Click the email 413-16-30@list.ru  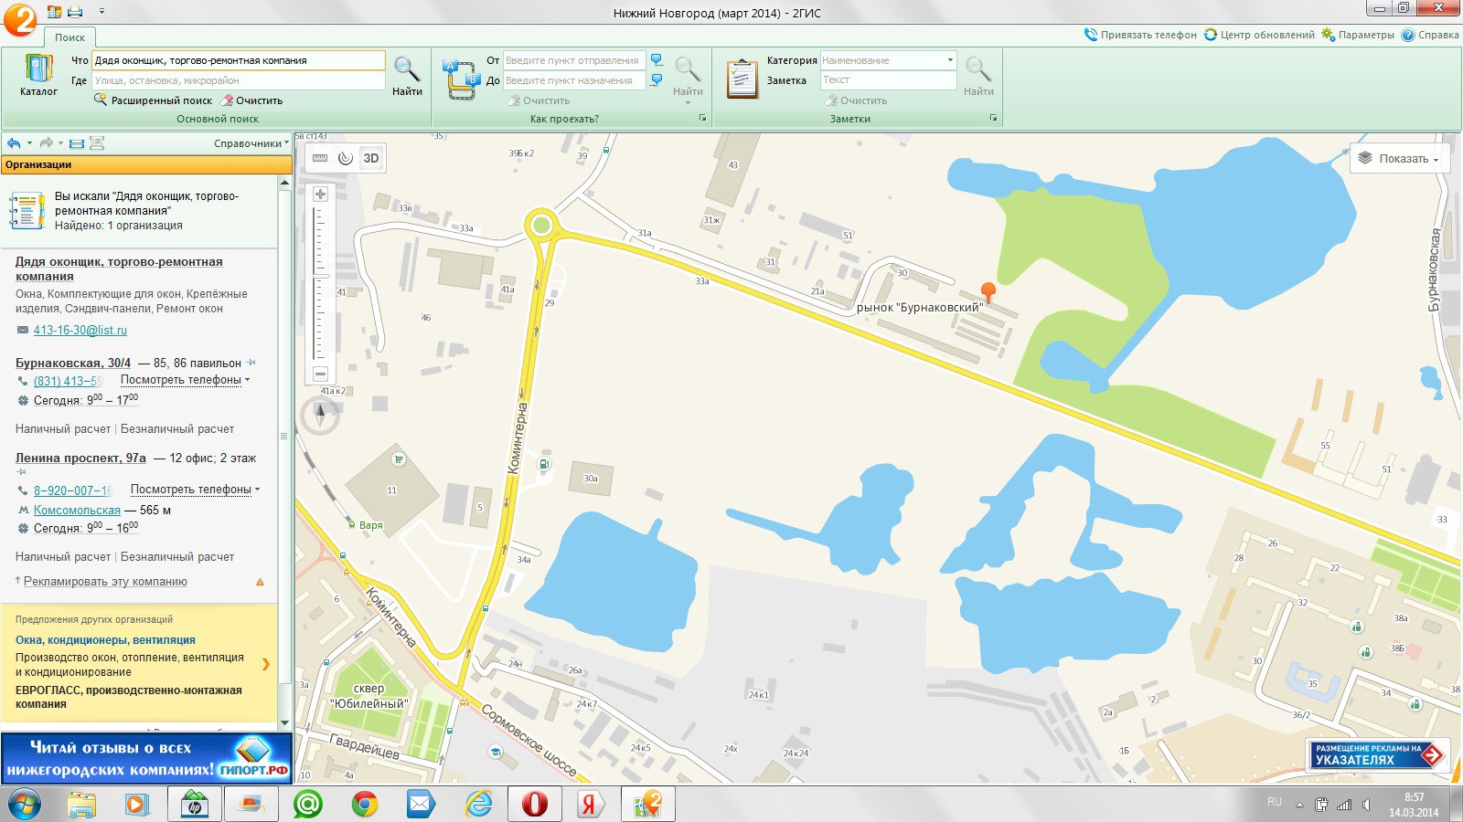pyautogui.click(x=80, y=331)
